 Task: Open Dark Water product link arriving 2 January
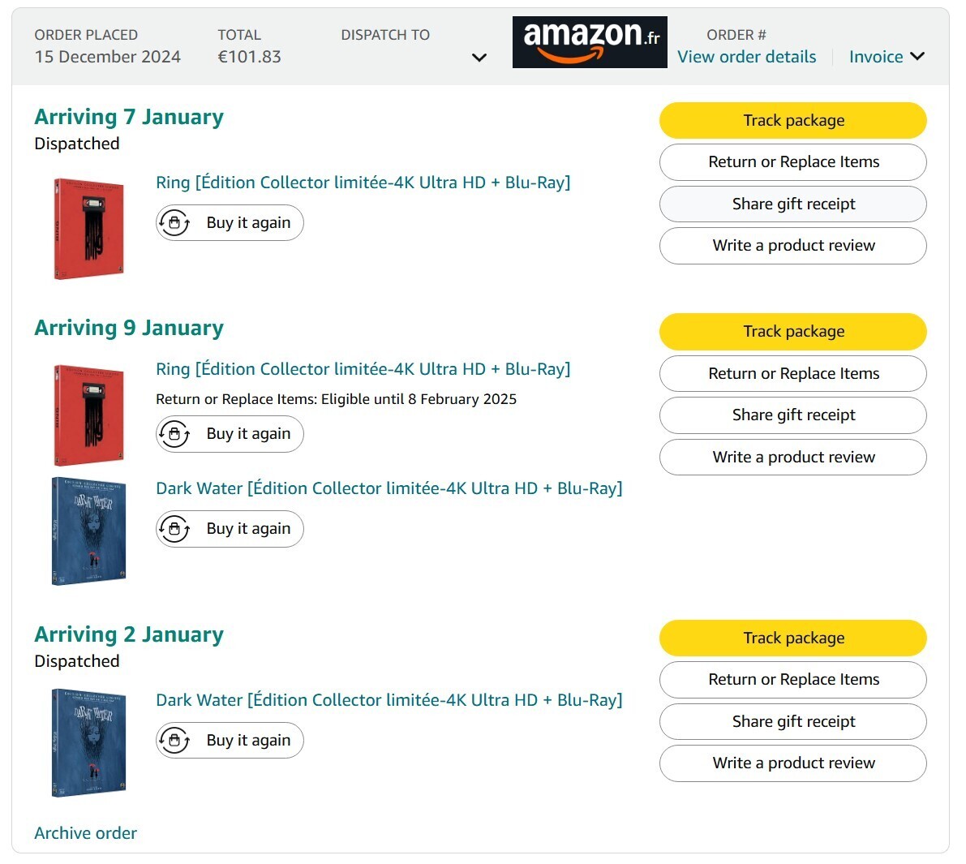tap(389, 700)
